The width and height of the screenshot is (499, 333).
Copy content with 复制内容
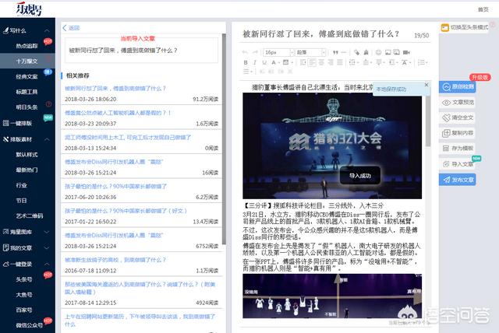point(458,133)
